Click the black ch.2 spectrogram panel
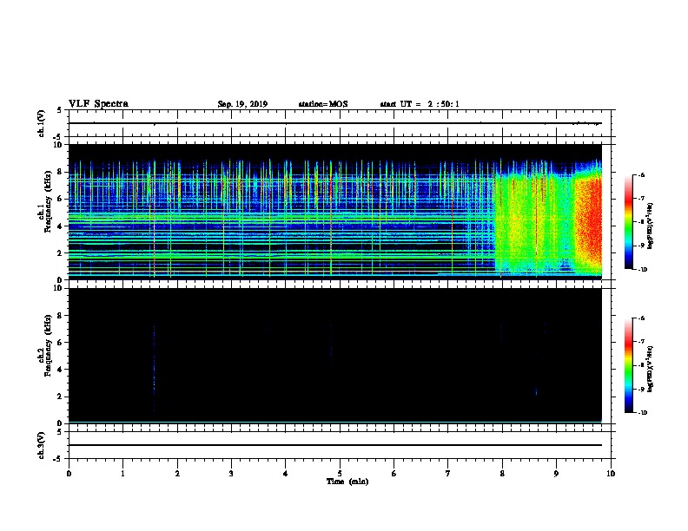 click(335, 356)
